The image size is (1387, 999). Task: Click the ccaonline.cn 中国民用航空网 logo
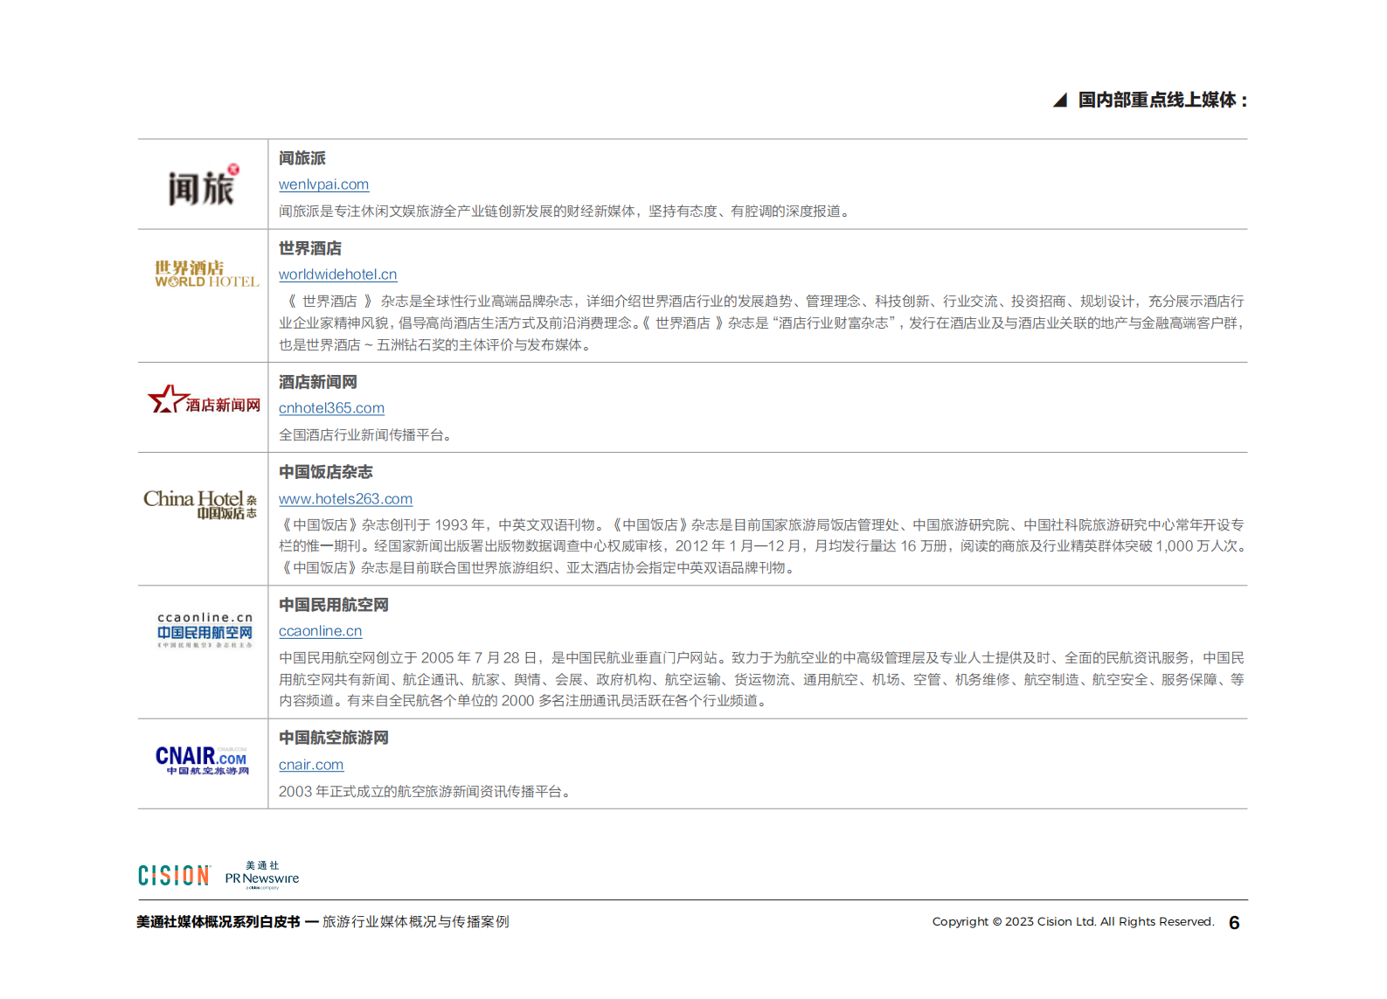point(205,629)
